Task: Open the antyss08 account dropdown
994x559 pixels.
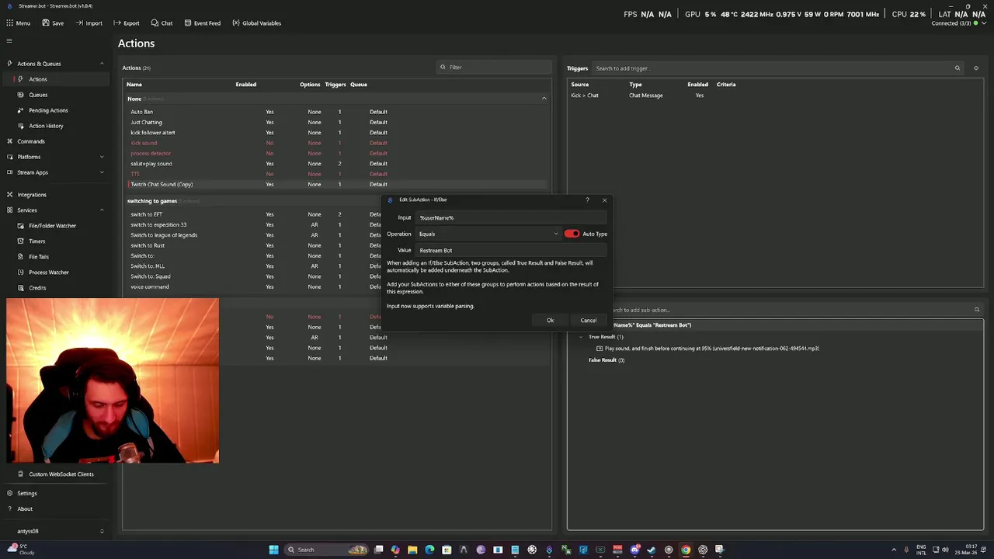Action: tap(102, 531)
